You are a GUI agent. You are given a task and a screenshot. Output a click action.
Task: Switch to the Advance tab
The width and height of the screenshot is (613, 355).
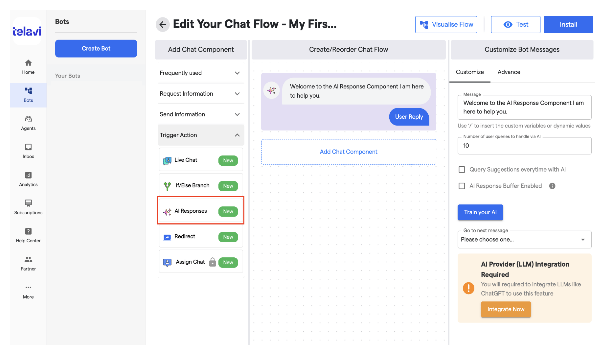click(509, 72)
